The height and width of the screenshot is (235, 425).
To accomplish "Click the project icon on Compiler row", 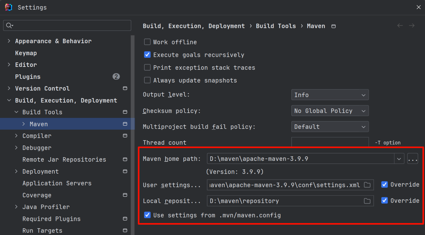I will [125, 136].
